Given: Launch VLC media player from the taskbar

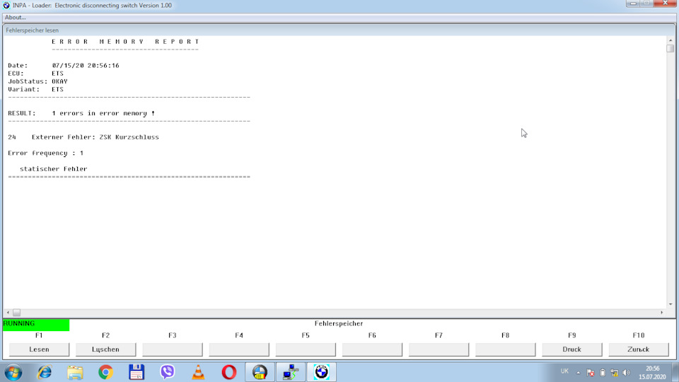Looking at the screenshot, I should [x=198, y=372].
